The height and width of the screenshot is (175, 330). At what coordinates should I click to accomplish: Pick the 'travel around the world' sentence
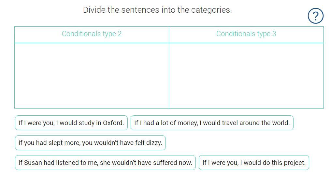212,123
